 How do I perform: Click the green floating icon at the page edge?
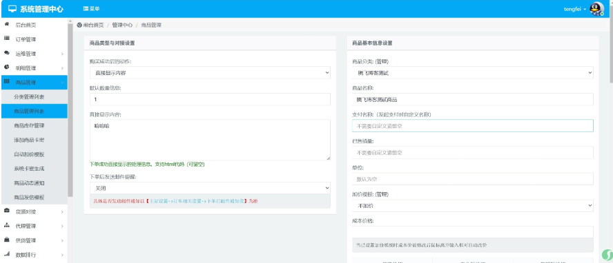[607, 255]
